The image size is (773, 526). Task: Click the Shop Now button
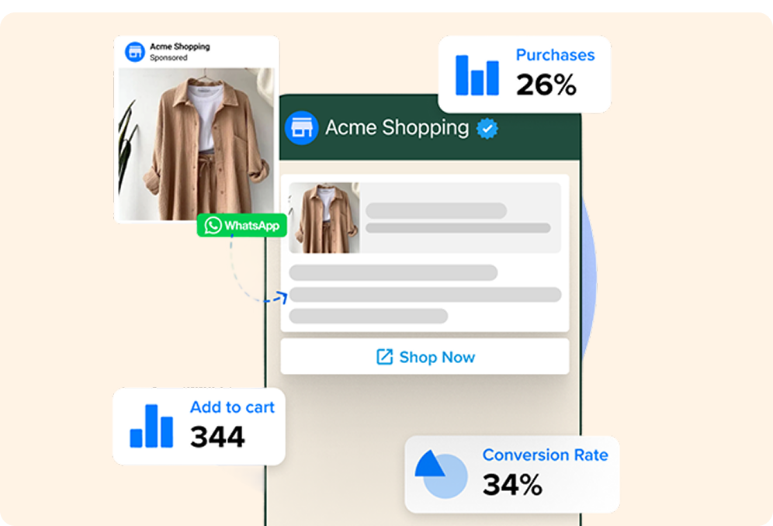(425, 356)
